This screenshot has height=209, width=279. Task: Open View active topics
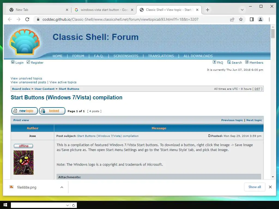pos(63,82)
